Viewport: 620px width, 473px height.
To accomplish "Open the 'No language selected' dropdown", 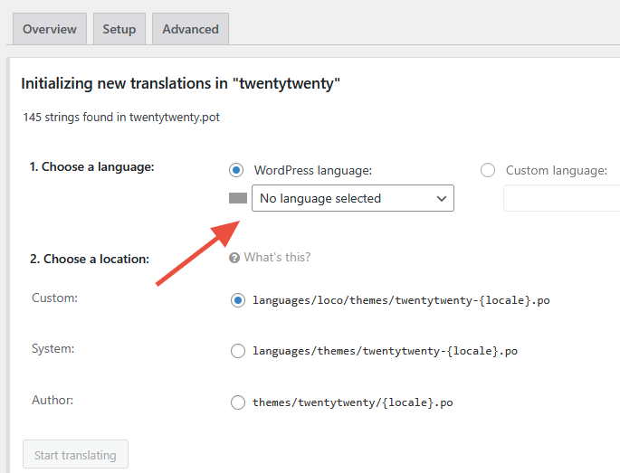I will tap(344, 198).
